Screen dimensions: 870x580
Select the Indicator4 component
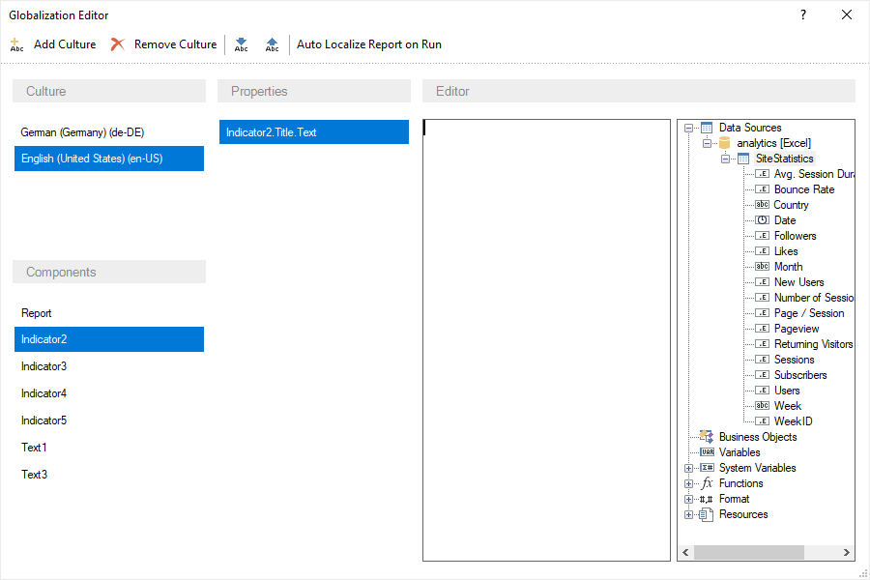tap(109, 393)
